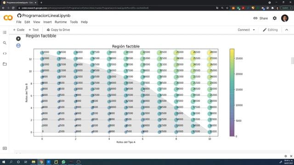Open the File menu
Screen dimensions: 294x165
pos(19,22)
